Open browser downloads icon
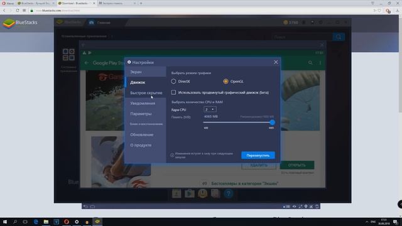This screenshot has height=226, width=402. tap(397, 11)
